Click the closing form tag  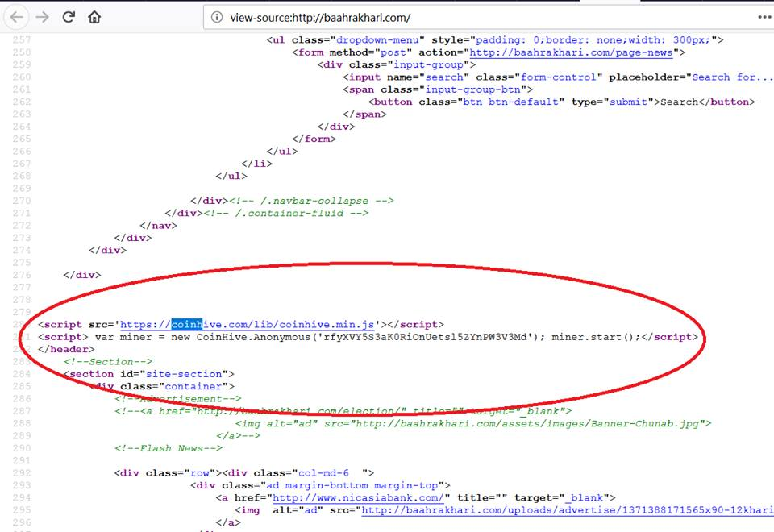click(314, 139)
